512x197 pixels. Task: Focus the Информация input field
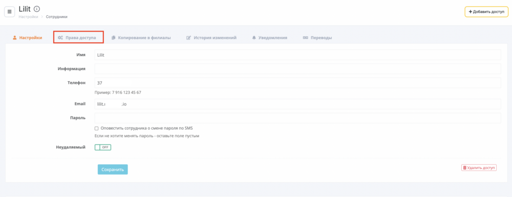pos(298,69)
